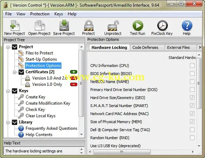Select Files to Protect tree item
The height and width of the screenshot is (158, 205).
39,53
